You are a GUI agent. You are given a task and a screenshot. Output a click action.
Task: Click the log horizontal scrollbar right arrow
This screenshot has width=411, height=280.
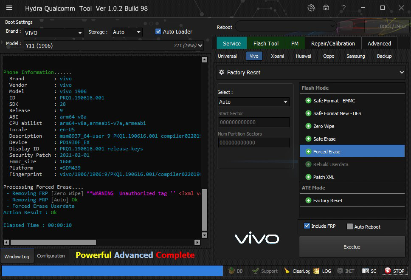[x=197, y=242]
